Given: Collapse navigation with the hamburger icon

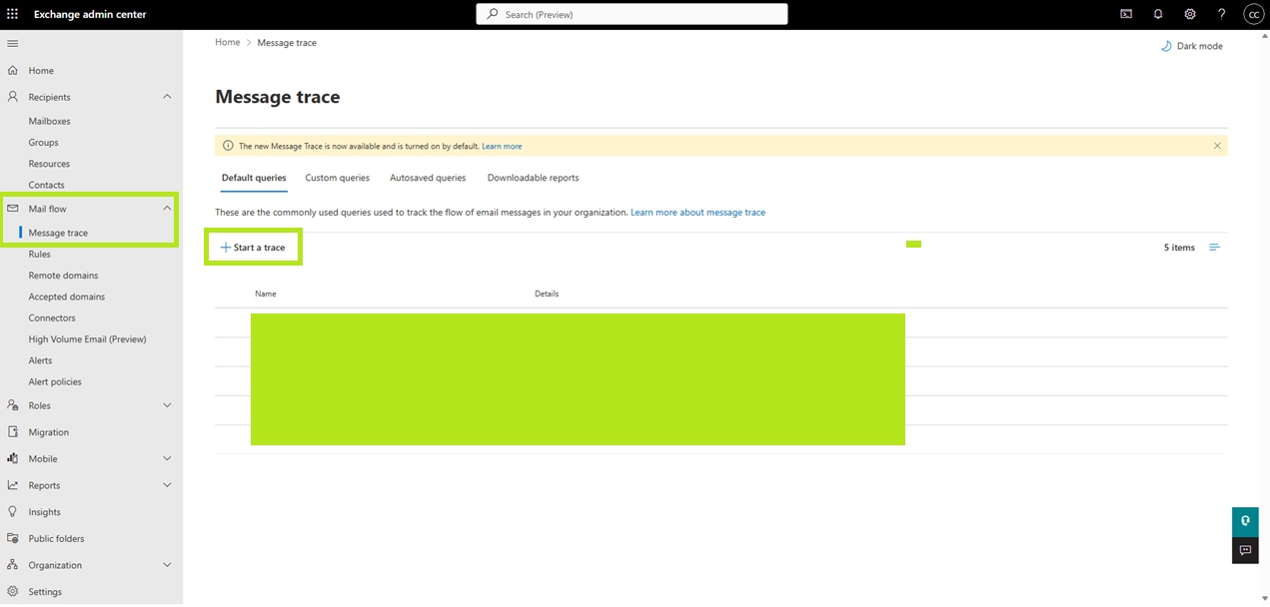Looking at the screenshot, I should [13, 44].
